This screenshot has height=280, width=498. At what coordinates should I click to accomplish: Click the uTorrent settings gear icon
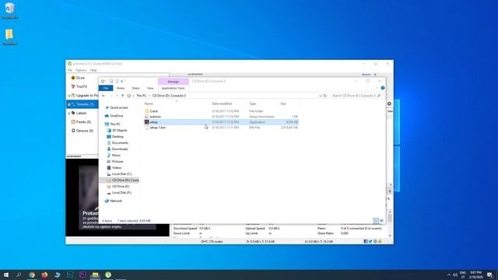[x=389, y=103]
